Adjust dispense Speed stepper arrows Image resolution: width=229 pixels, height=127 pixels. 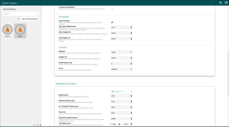point(131,96)
